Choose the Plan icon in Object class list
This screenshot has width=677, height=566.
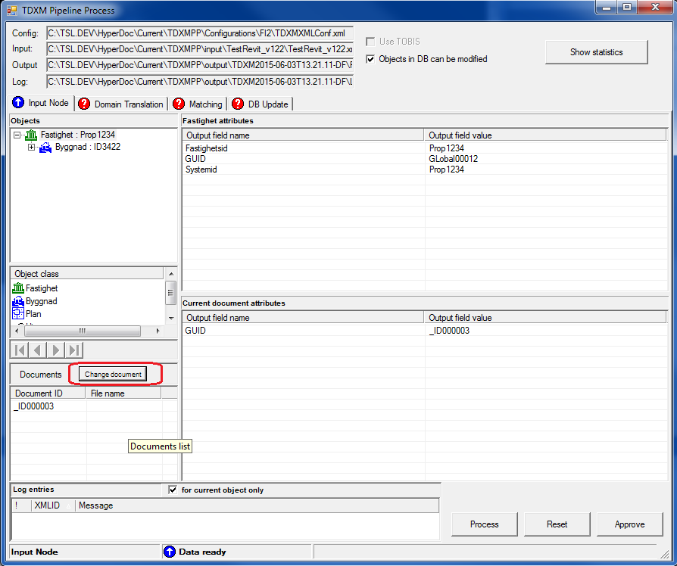point(19,314)
